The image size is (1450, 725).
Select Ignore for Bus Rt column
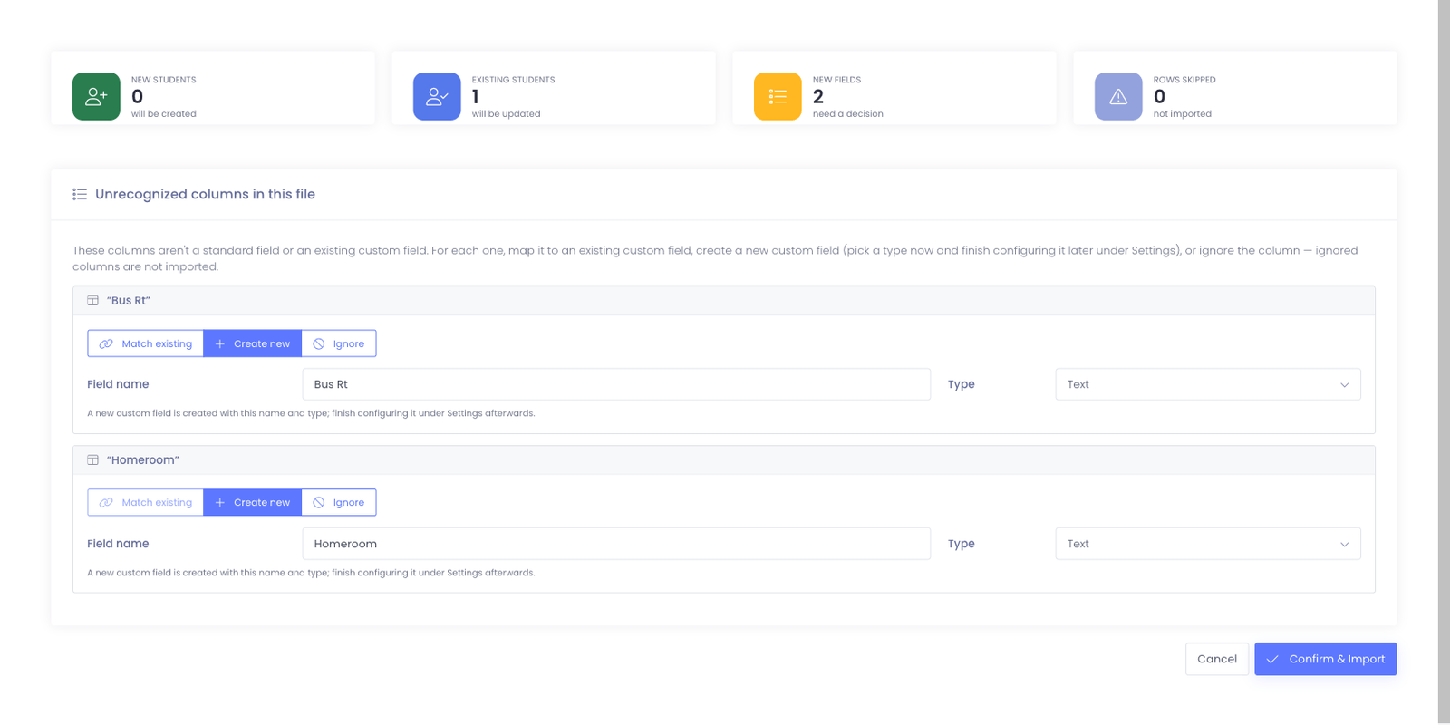click(339, 343)
